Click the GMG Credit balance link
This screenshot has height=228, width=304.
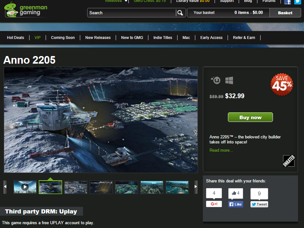click(x=150, y=1)
